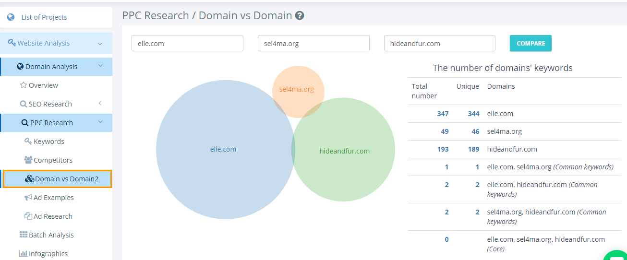Click unique count 189 for hideandfur.com
627x260 pixels.
473,149
